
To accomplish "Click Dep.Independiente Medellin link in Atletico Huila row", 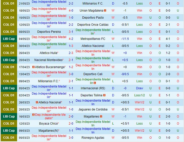I will (93, 53).
